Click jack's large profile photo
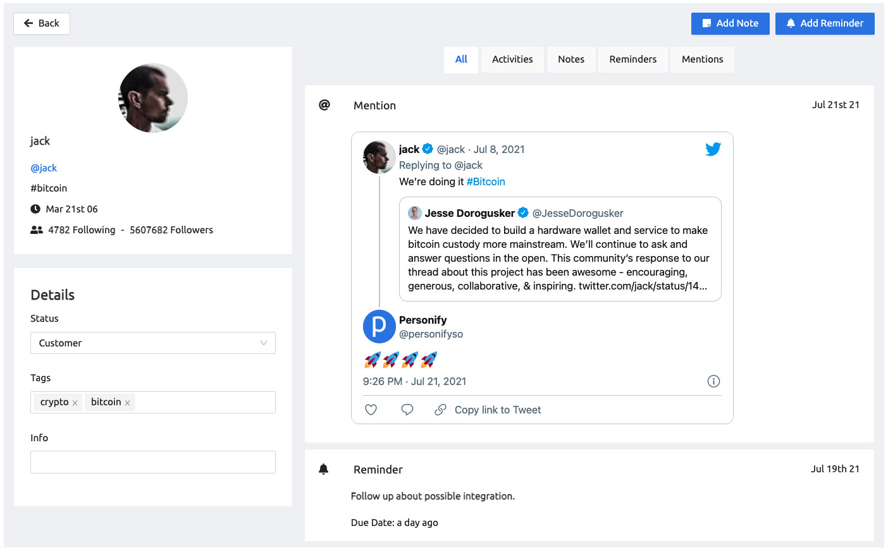 pos(153,98)
